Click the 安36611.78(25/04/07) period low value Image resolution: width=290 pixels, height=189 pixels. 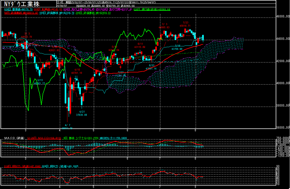(x=142, y=2)
